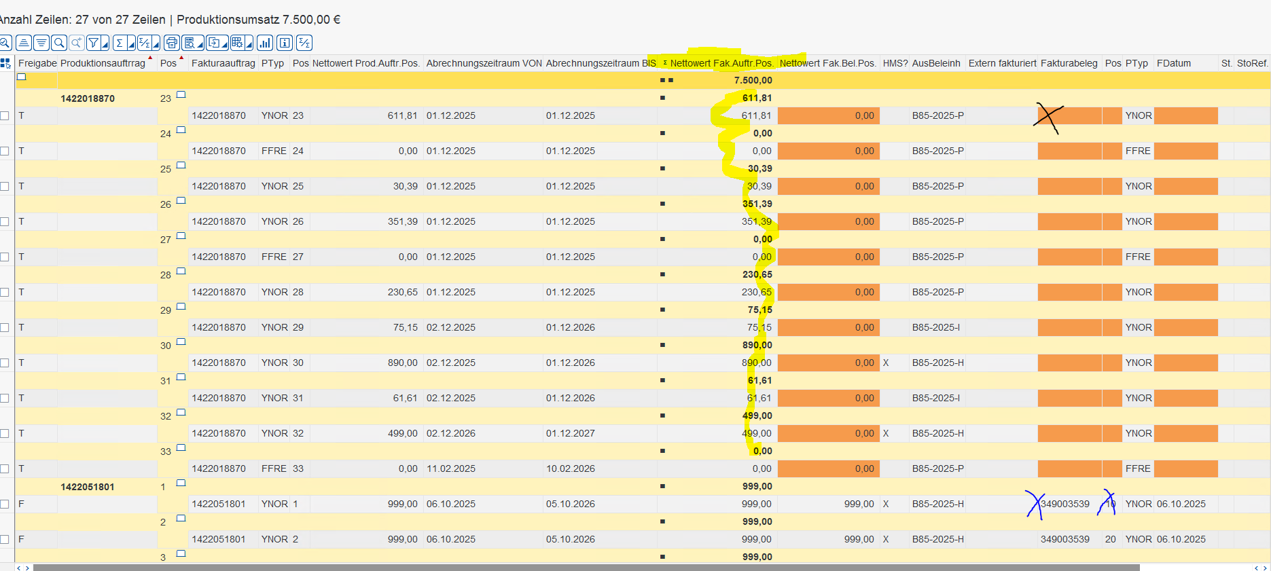Sort the list in ascending order
Viewport: 1271px width, 571px height.
click(24, 43)
